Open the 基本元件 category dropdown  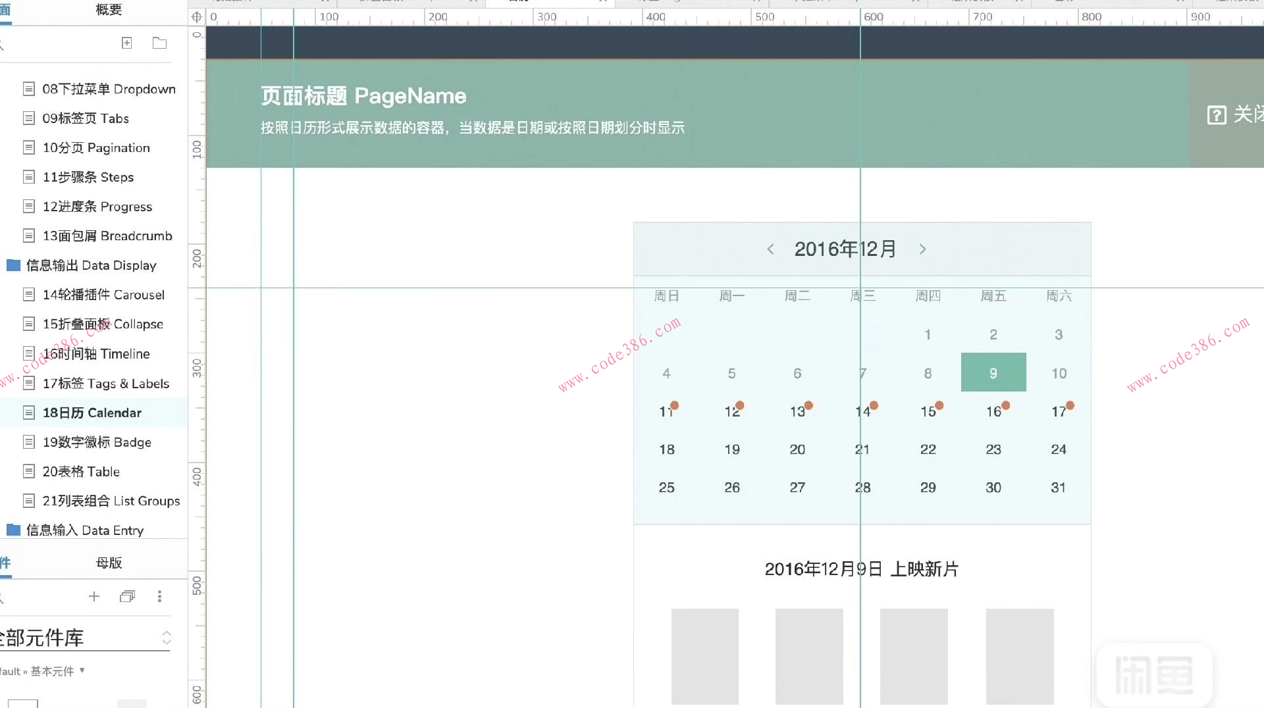[x=82, y=670]
